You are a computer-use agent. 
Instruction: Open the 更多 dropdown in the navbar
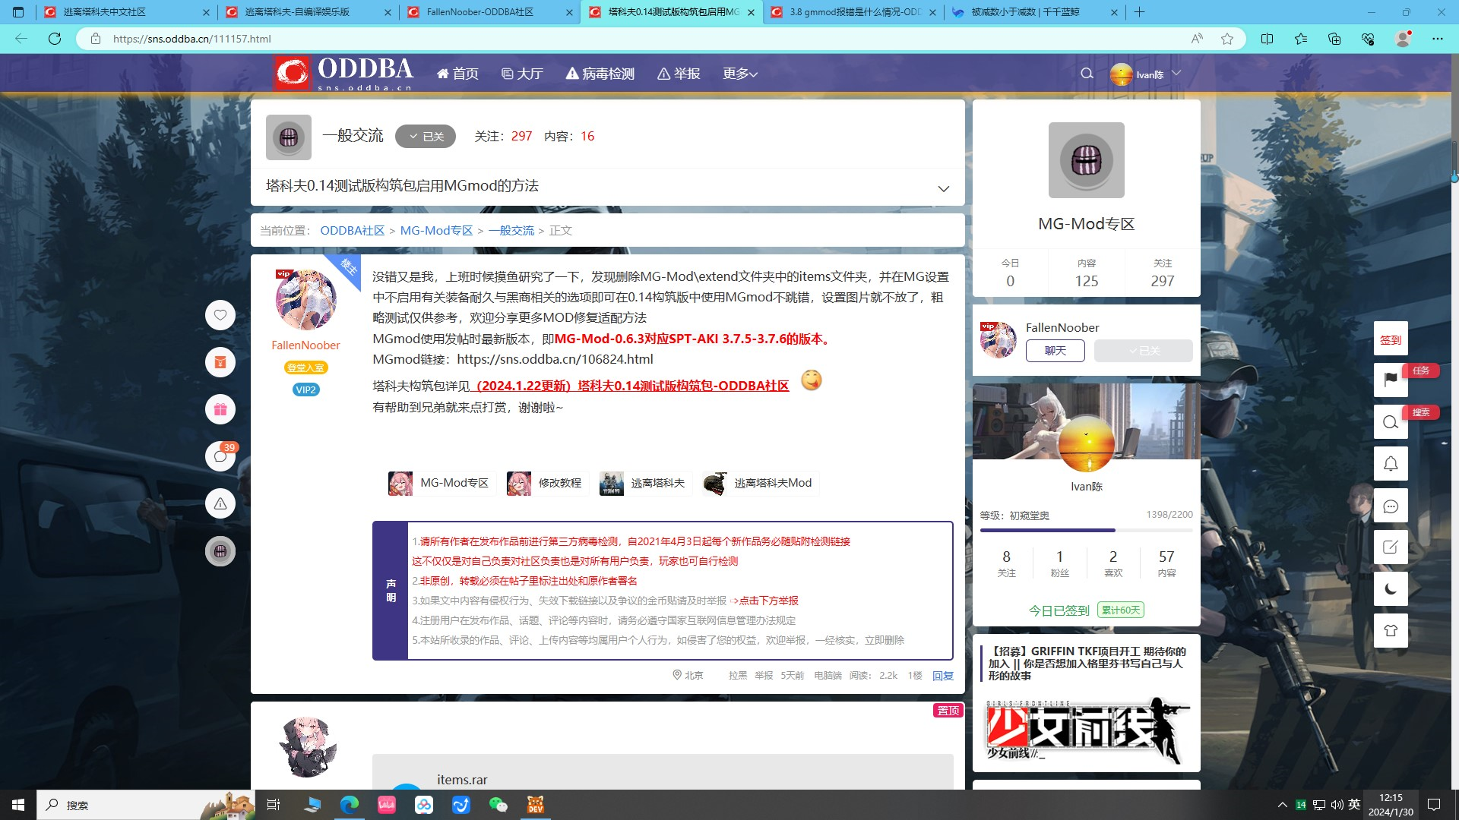[x=738, y=74]
